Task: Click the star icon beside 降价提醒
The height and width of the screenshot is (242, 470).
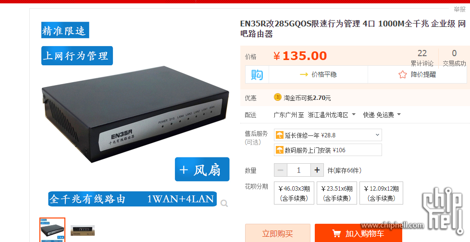Action: [x=403, y=74]
